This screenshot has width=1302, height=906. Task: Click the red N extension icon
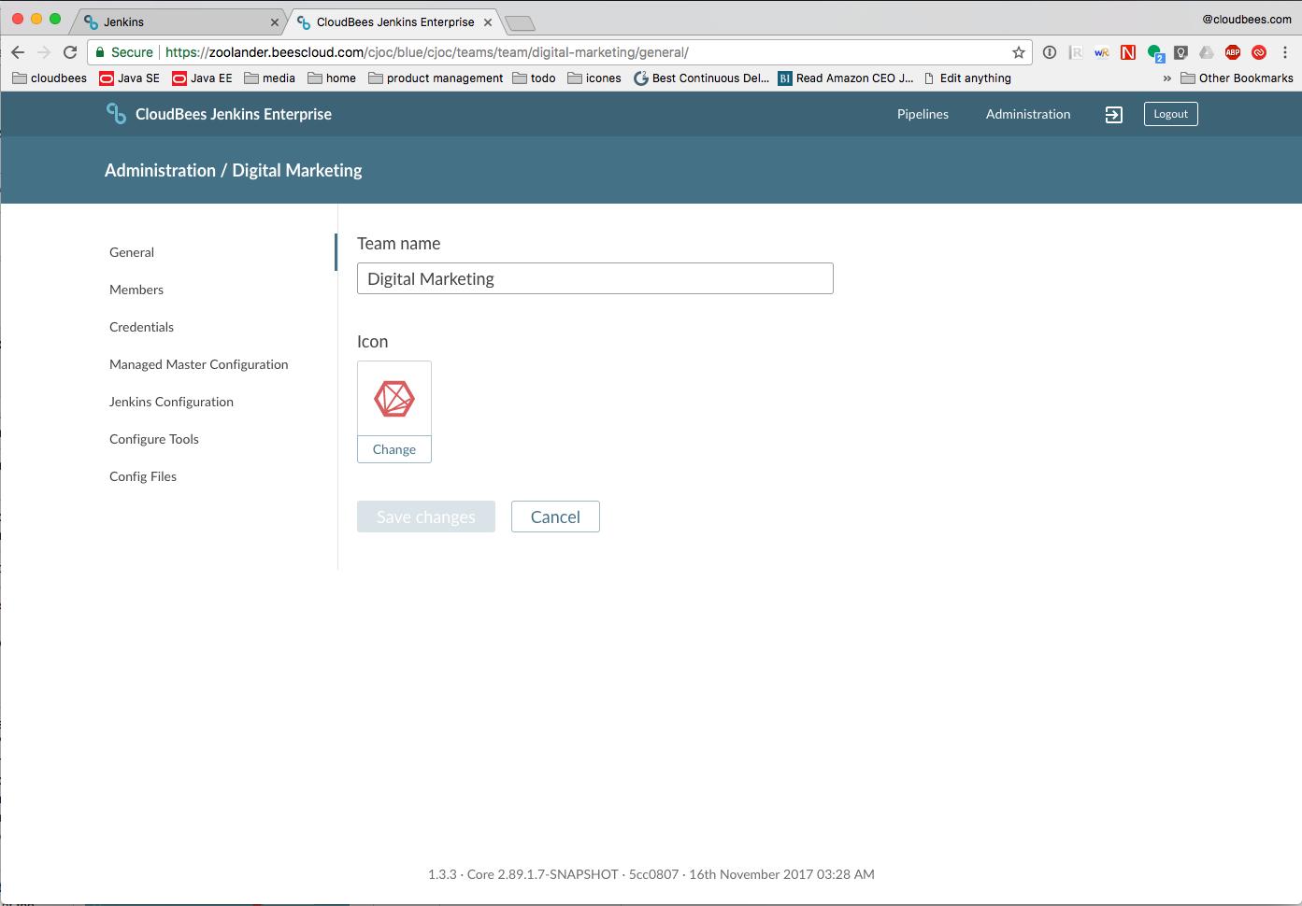point(1128,52)
